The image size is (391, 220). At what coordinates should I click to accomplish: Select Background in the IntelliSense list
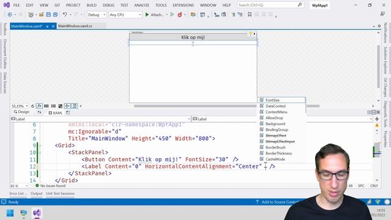(x=281, y=123)
